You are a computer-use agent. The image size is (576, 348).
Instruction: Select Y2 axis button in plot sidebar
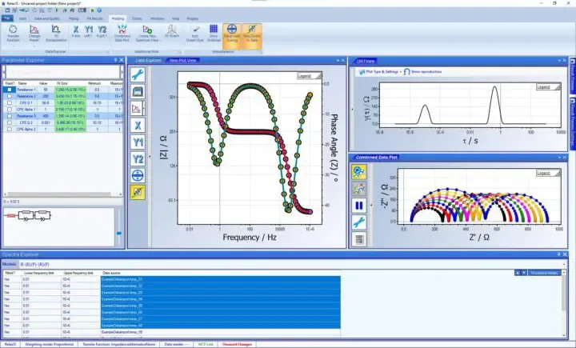click(x=138, y=158)
